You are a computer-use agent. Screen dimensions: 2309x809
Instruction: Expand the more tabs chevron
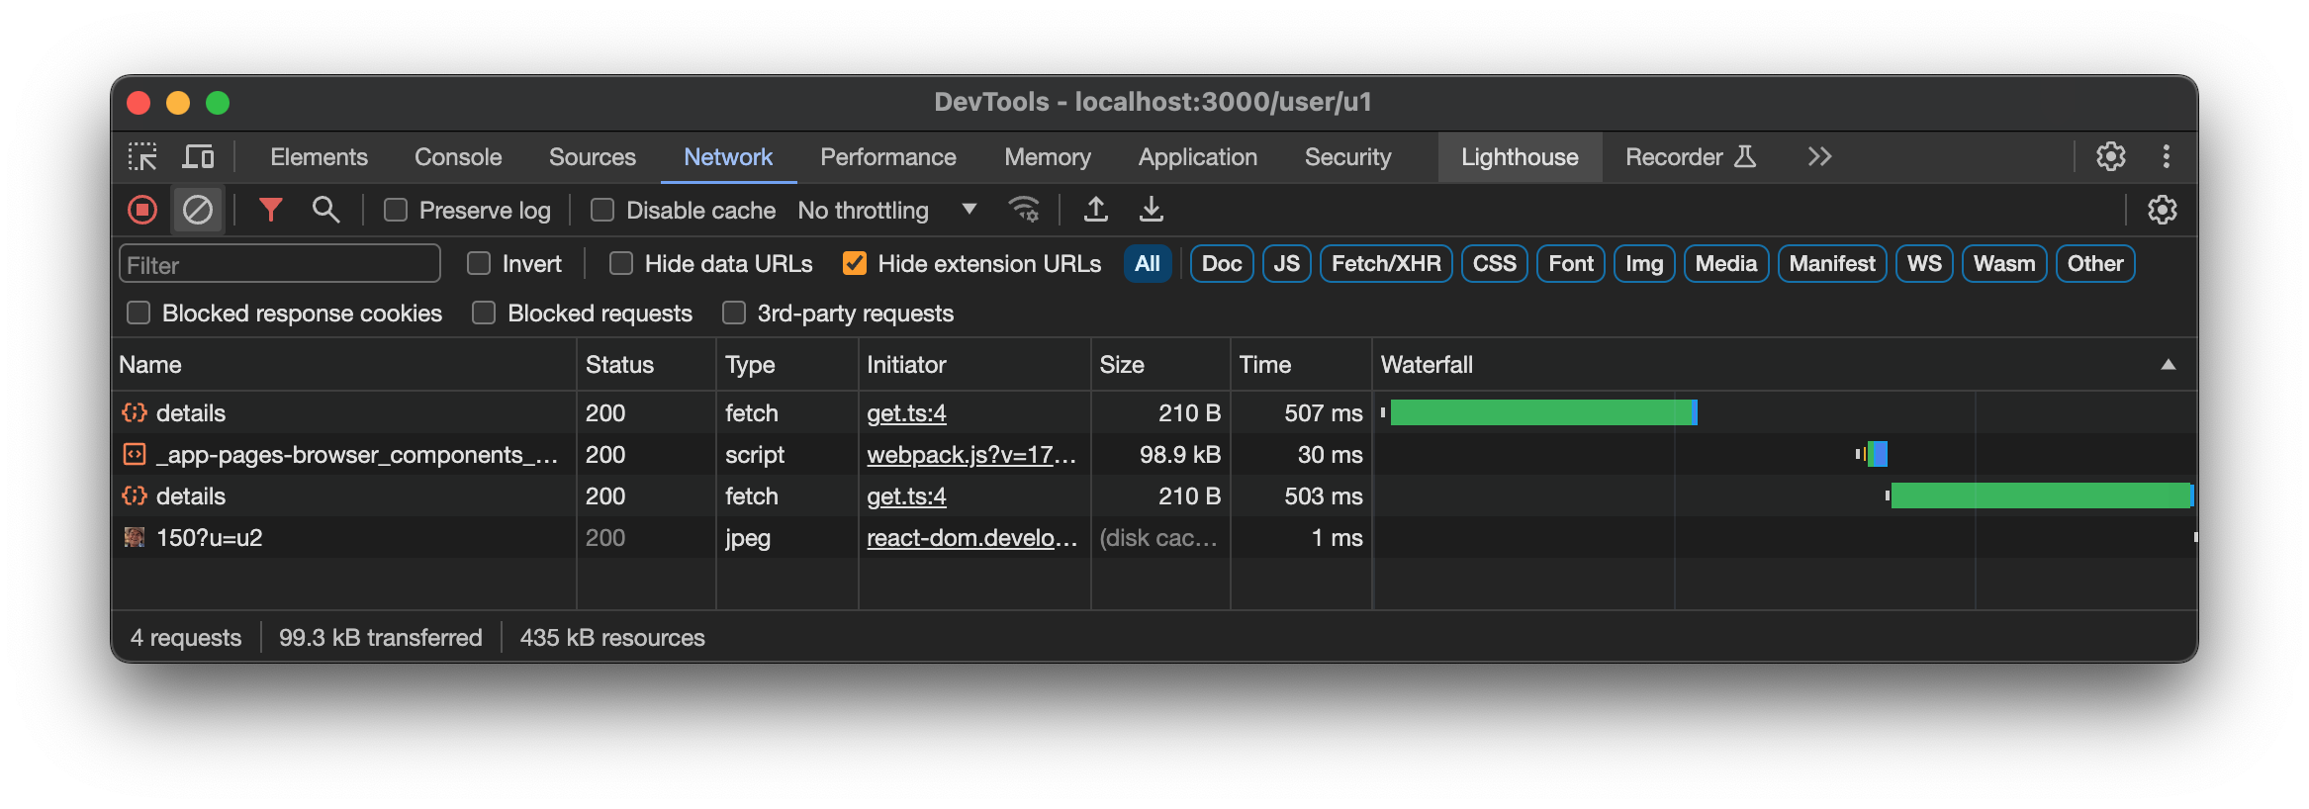pyautogui.click(x=1819, y=157)
